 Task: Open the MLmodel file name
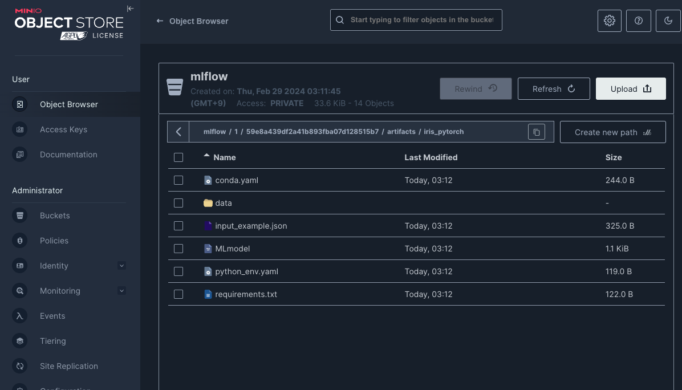pyautogui.click(x=232, y=249)
